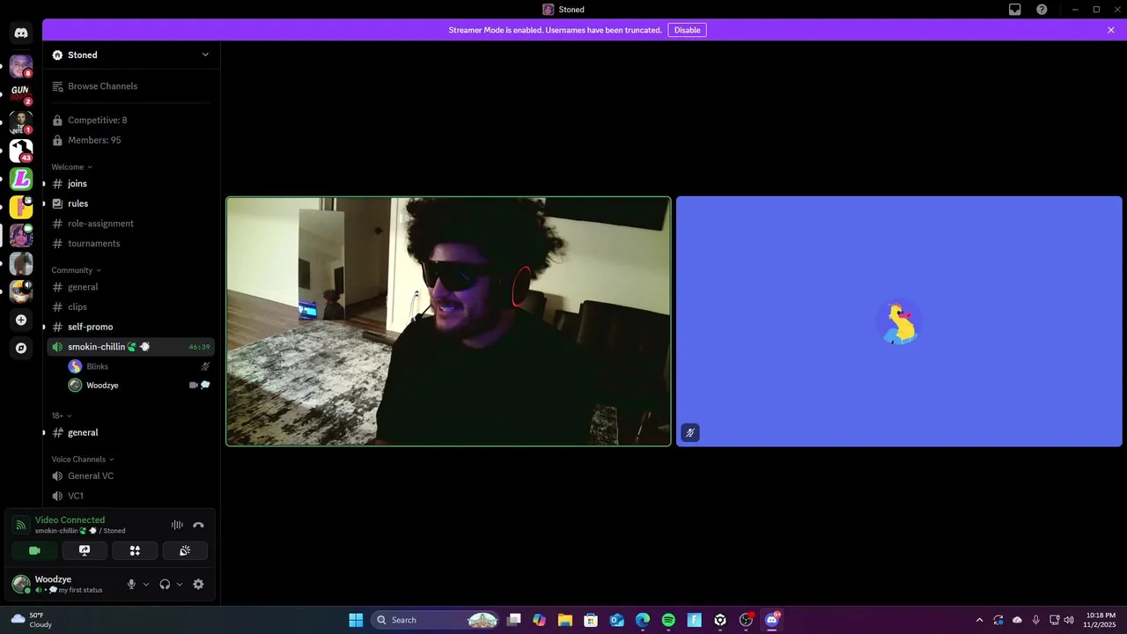1127x634 pixels.
Task: Click the webcam video tile
Action: click(449, 321)
